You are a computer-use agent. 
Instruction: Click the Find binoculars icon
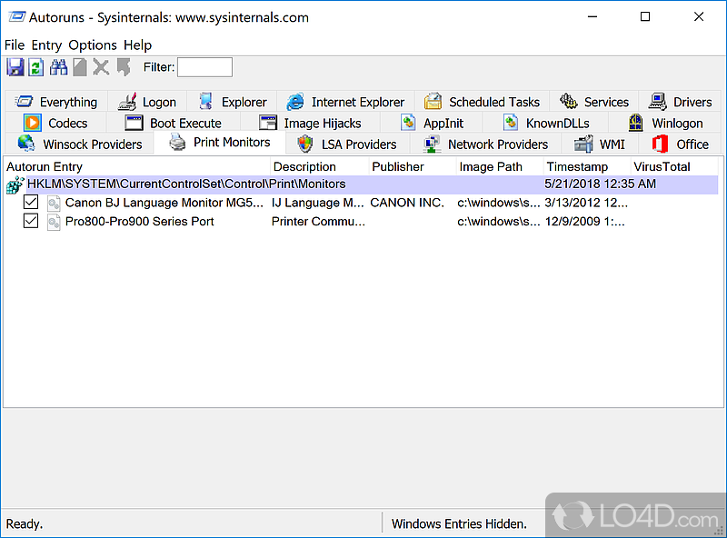pos(59,67)
